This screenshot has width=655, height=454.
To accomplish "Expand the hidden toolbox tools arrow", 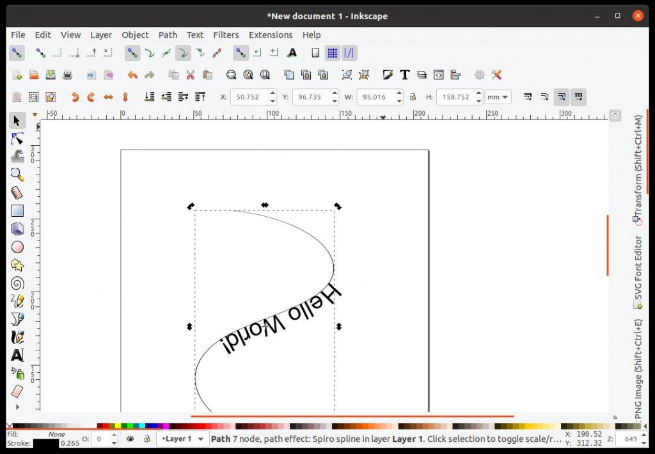I will coord(17,407).
